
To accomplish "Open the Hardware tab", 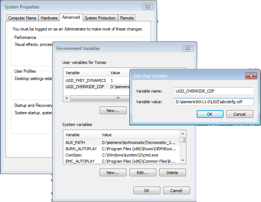I will pos(49,18).
